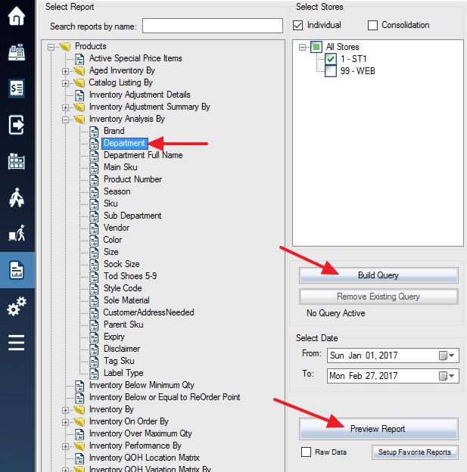Expand the Inventory On Order By folder
Viewport: 467px width, 472px height.
65,422
